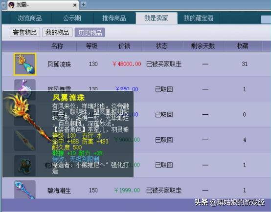Click the 凤翼流珠 item thumbnail in the first row
271x212 pixels.
25,64
